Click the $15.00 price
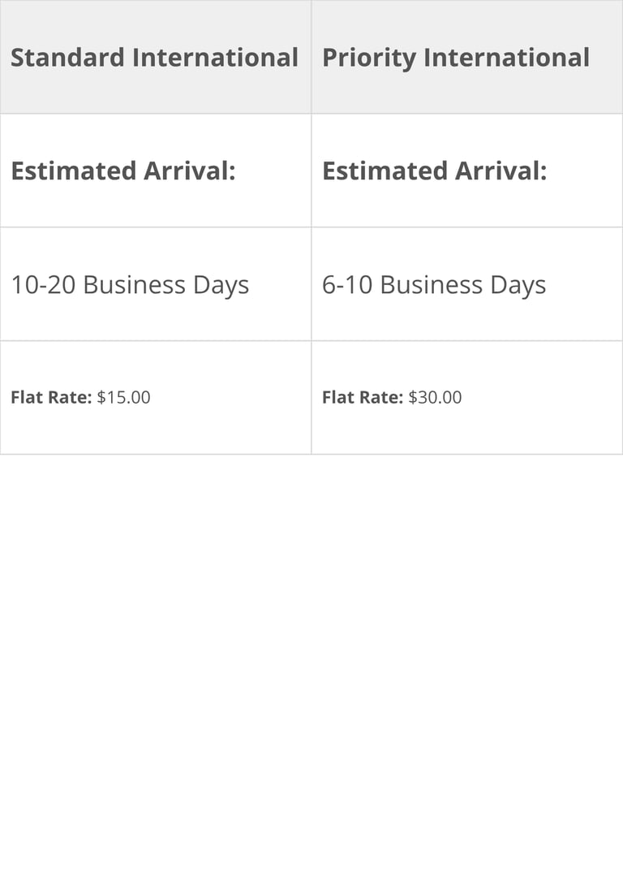 coord(123,397)
